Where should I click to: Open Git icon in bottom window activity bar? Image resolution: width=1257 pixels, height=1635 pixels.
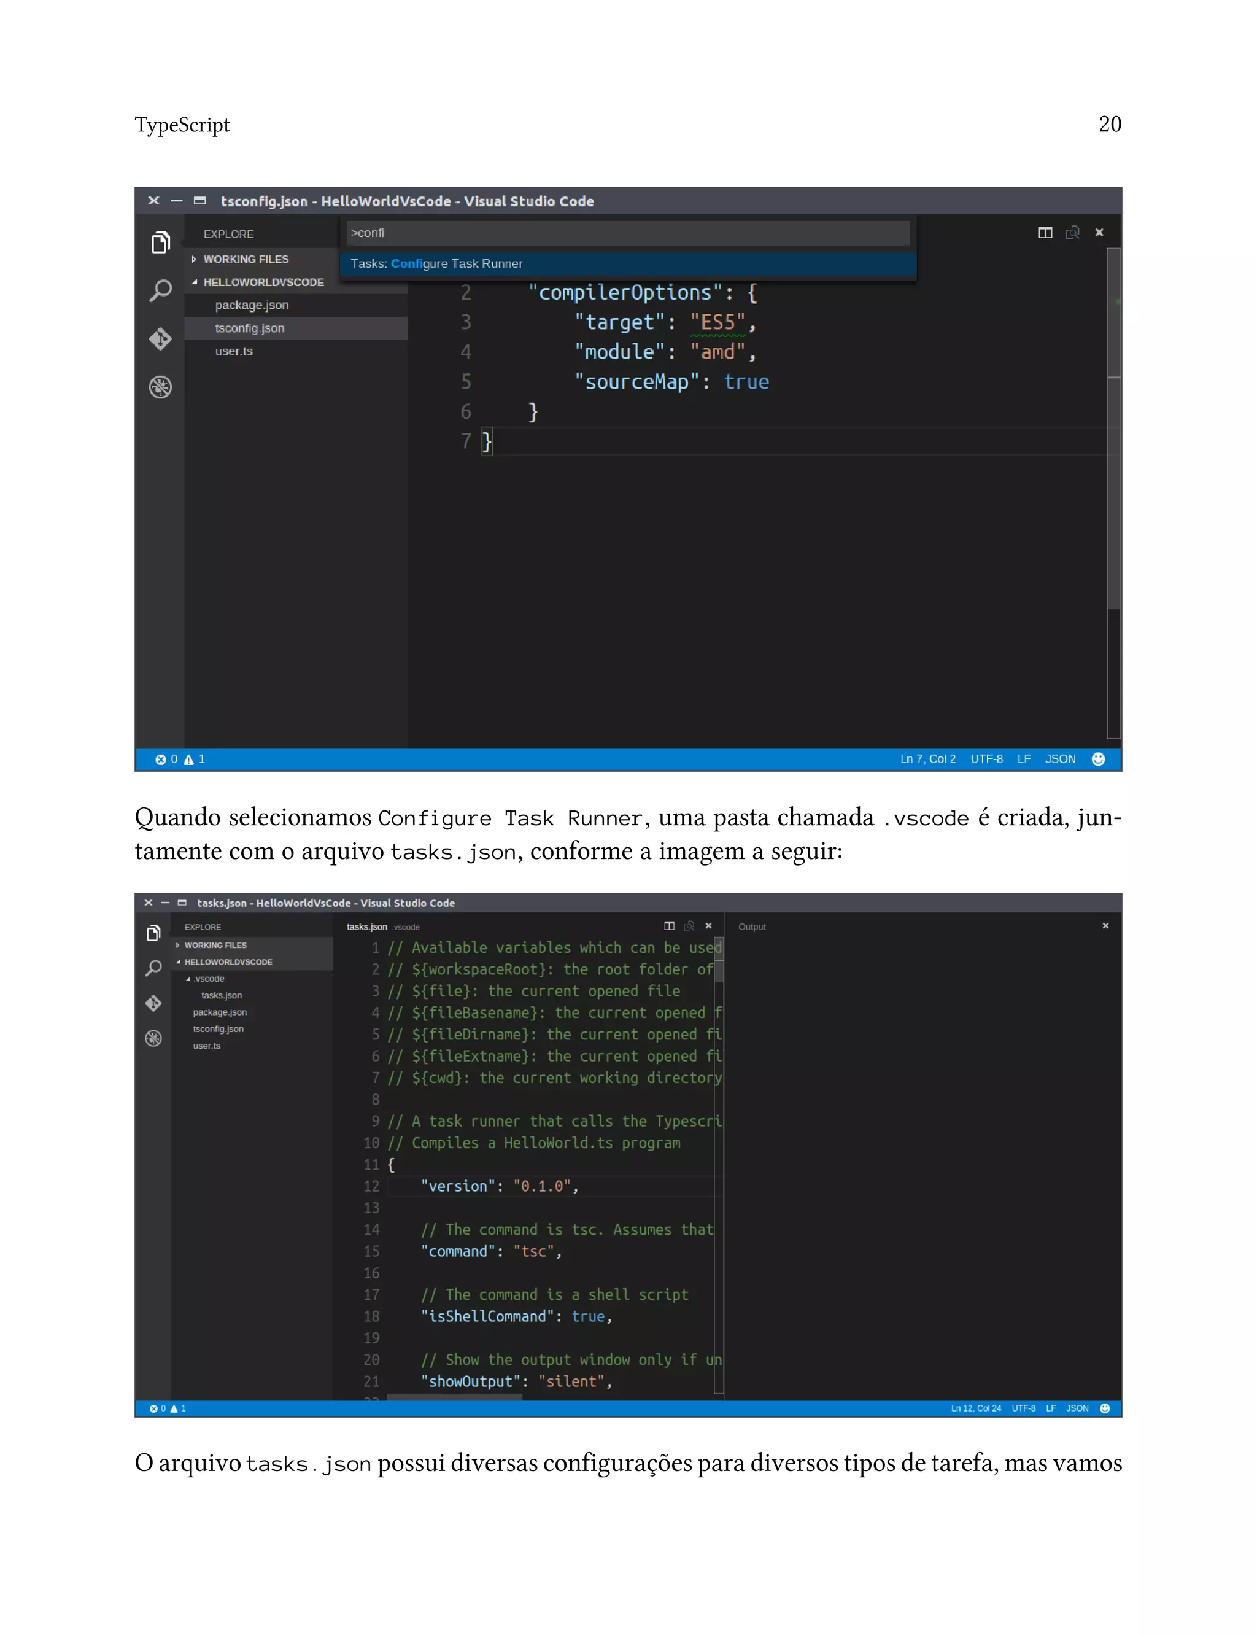click(x=153, y=1003)
